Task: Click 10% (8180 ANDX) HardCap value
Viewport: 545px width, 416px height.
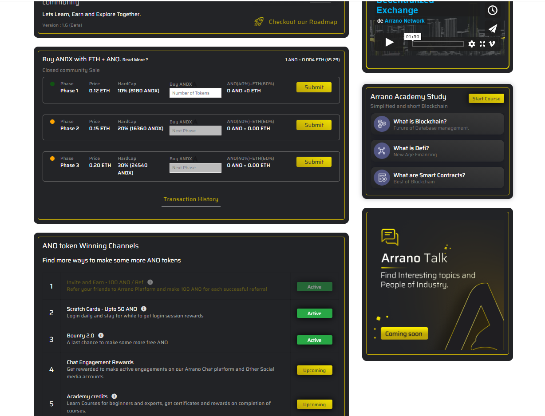Action: [x=138, y=91]
